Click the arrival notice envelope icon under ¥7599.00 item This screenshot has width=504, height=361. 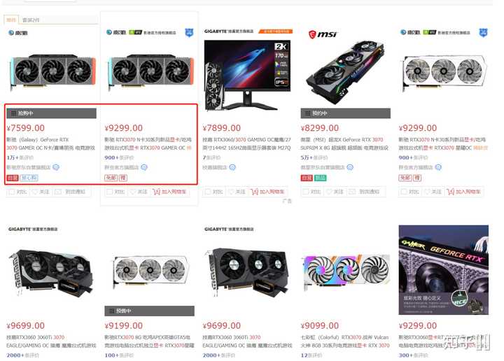[x=58, y=192]
